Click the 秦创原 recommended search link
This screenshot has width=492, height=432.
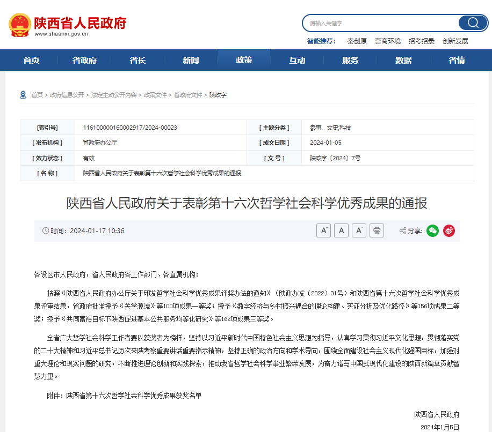357,41
